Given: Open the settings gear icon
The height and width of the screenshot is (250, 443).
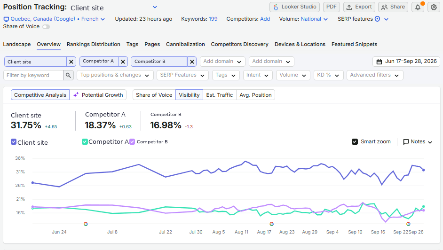Looking at the screenshot, I should [434, 7].
